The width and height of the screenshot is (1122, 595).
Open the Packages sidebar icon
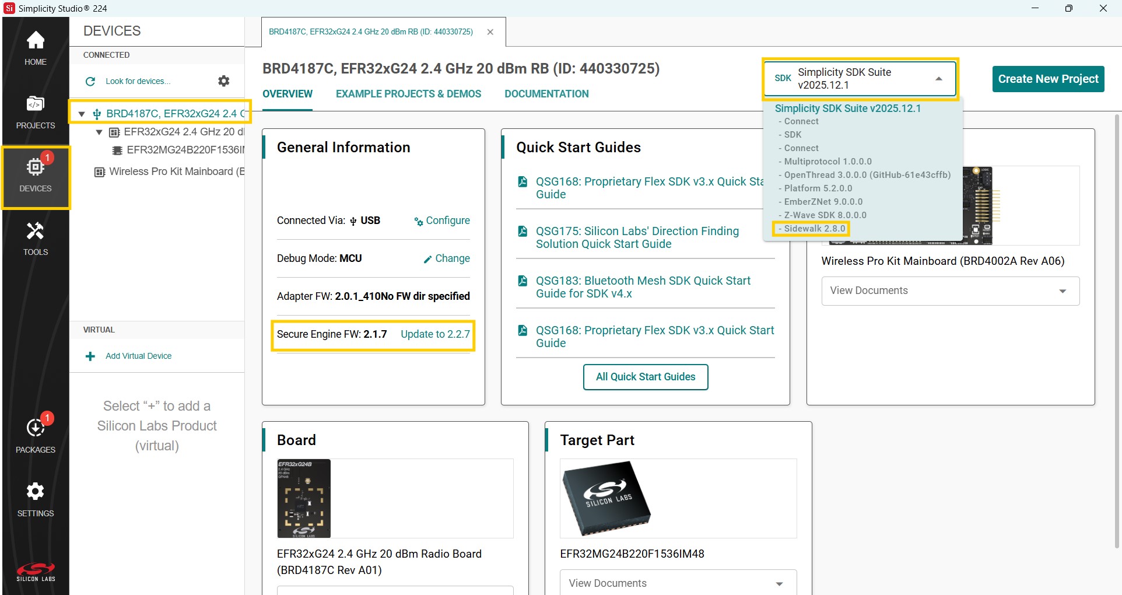[36, 436]
